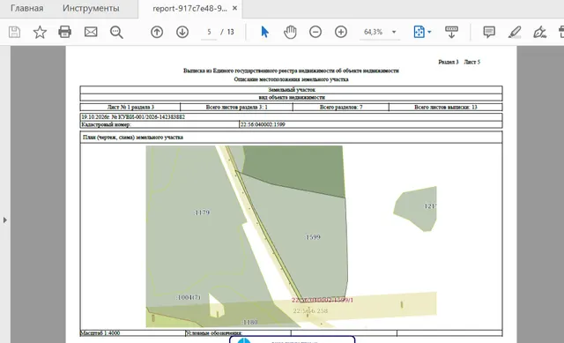Image resolution: width=564 pixels, height=343 pixels.
Task: Click the Всего разделов: 7 cell
Action: point(341,108)
